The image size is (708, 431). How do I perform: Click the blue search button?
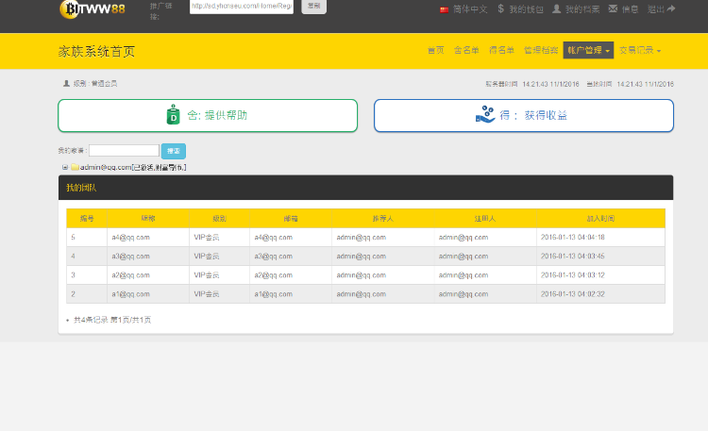(x=174, y=151)
